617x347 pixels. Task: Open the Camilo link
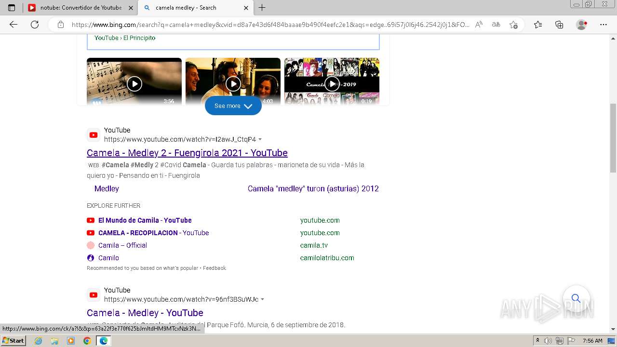[x=108, y=258]
